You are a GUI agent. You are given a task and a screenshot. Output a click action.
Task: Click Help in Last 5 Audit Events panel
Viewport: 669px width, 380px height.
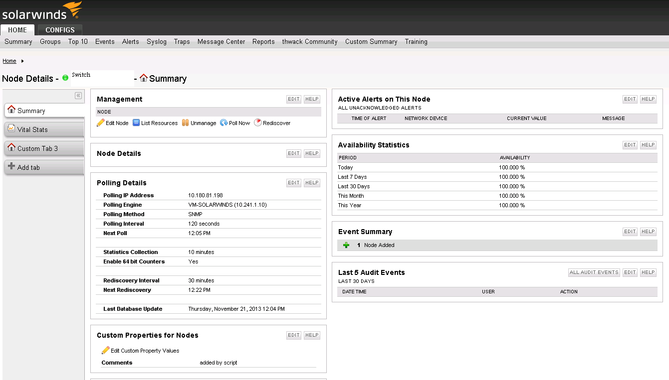point(648,272)
